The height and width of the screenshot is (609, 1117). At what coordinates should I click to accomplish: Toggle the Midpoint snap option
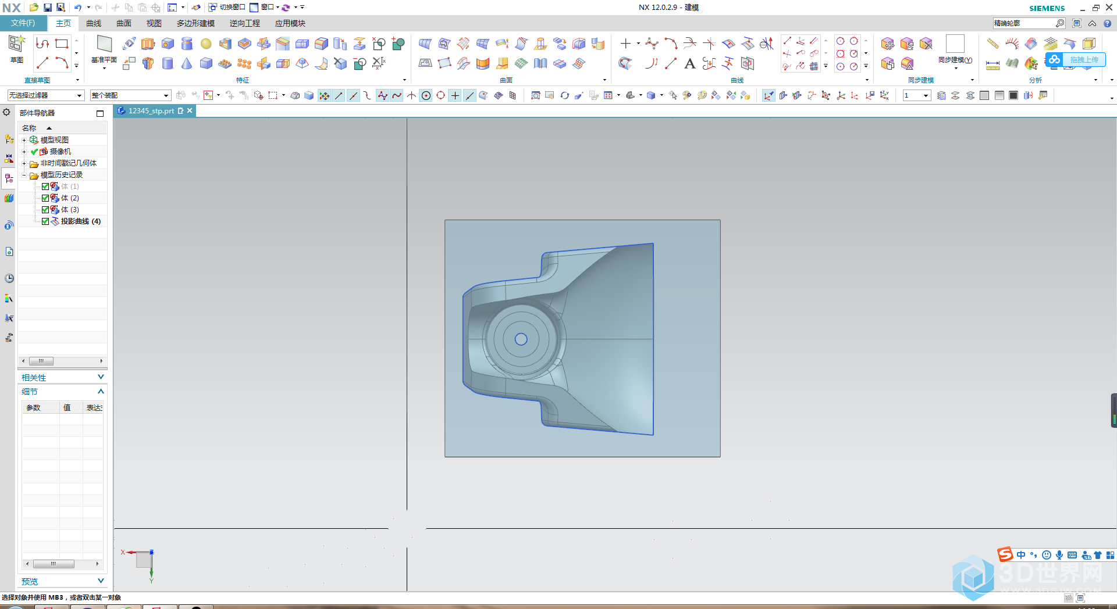pyautogui.click(x=353, y=95)
